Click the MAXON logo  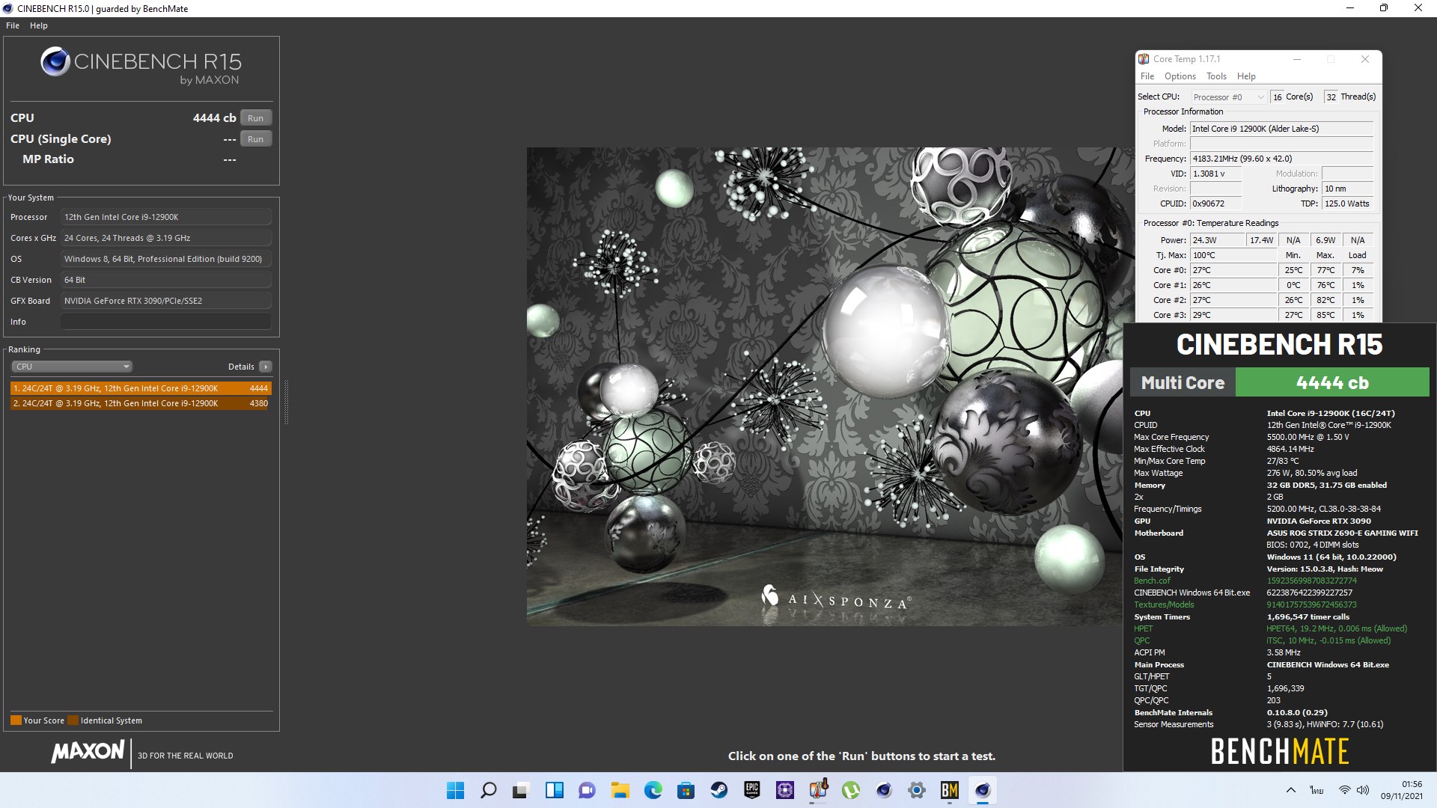coord(88,752)
